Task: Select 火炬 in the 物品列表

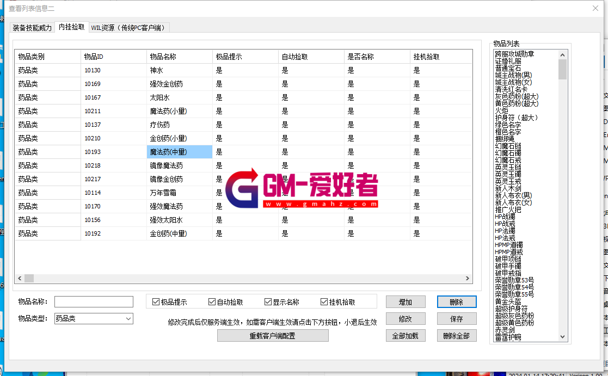Action: 502,110
